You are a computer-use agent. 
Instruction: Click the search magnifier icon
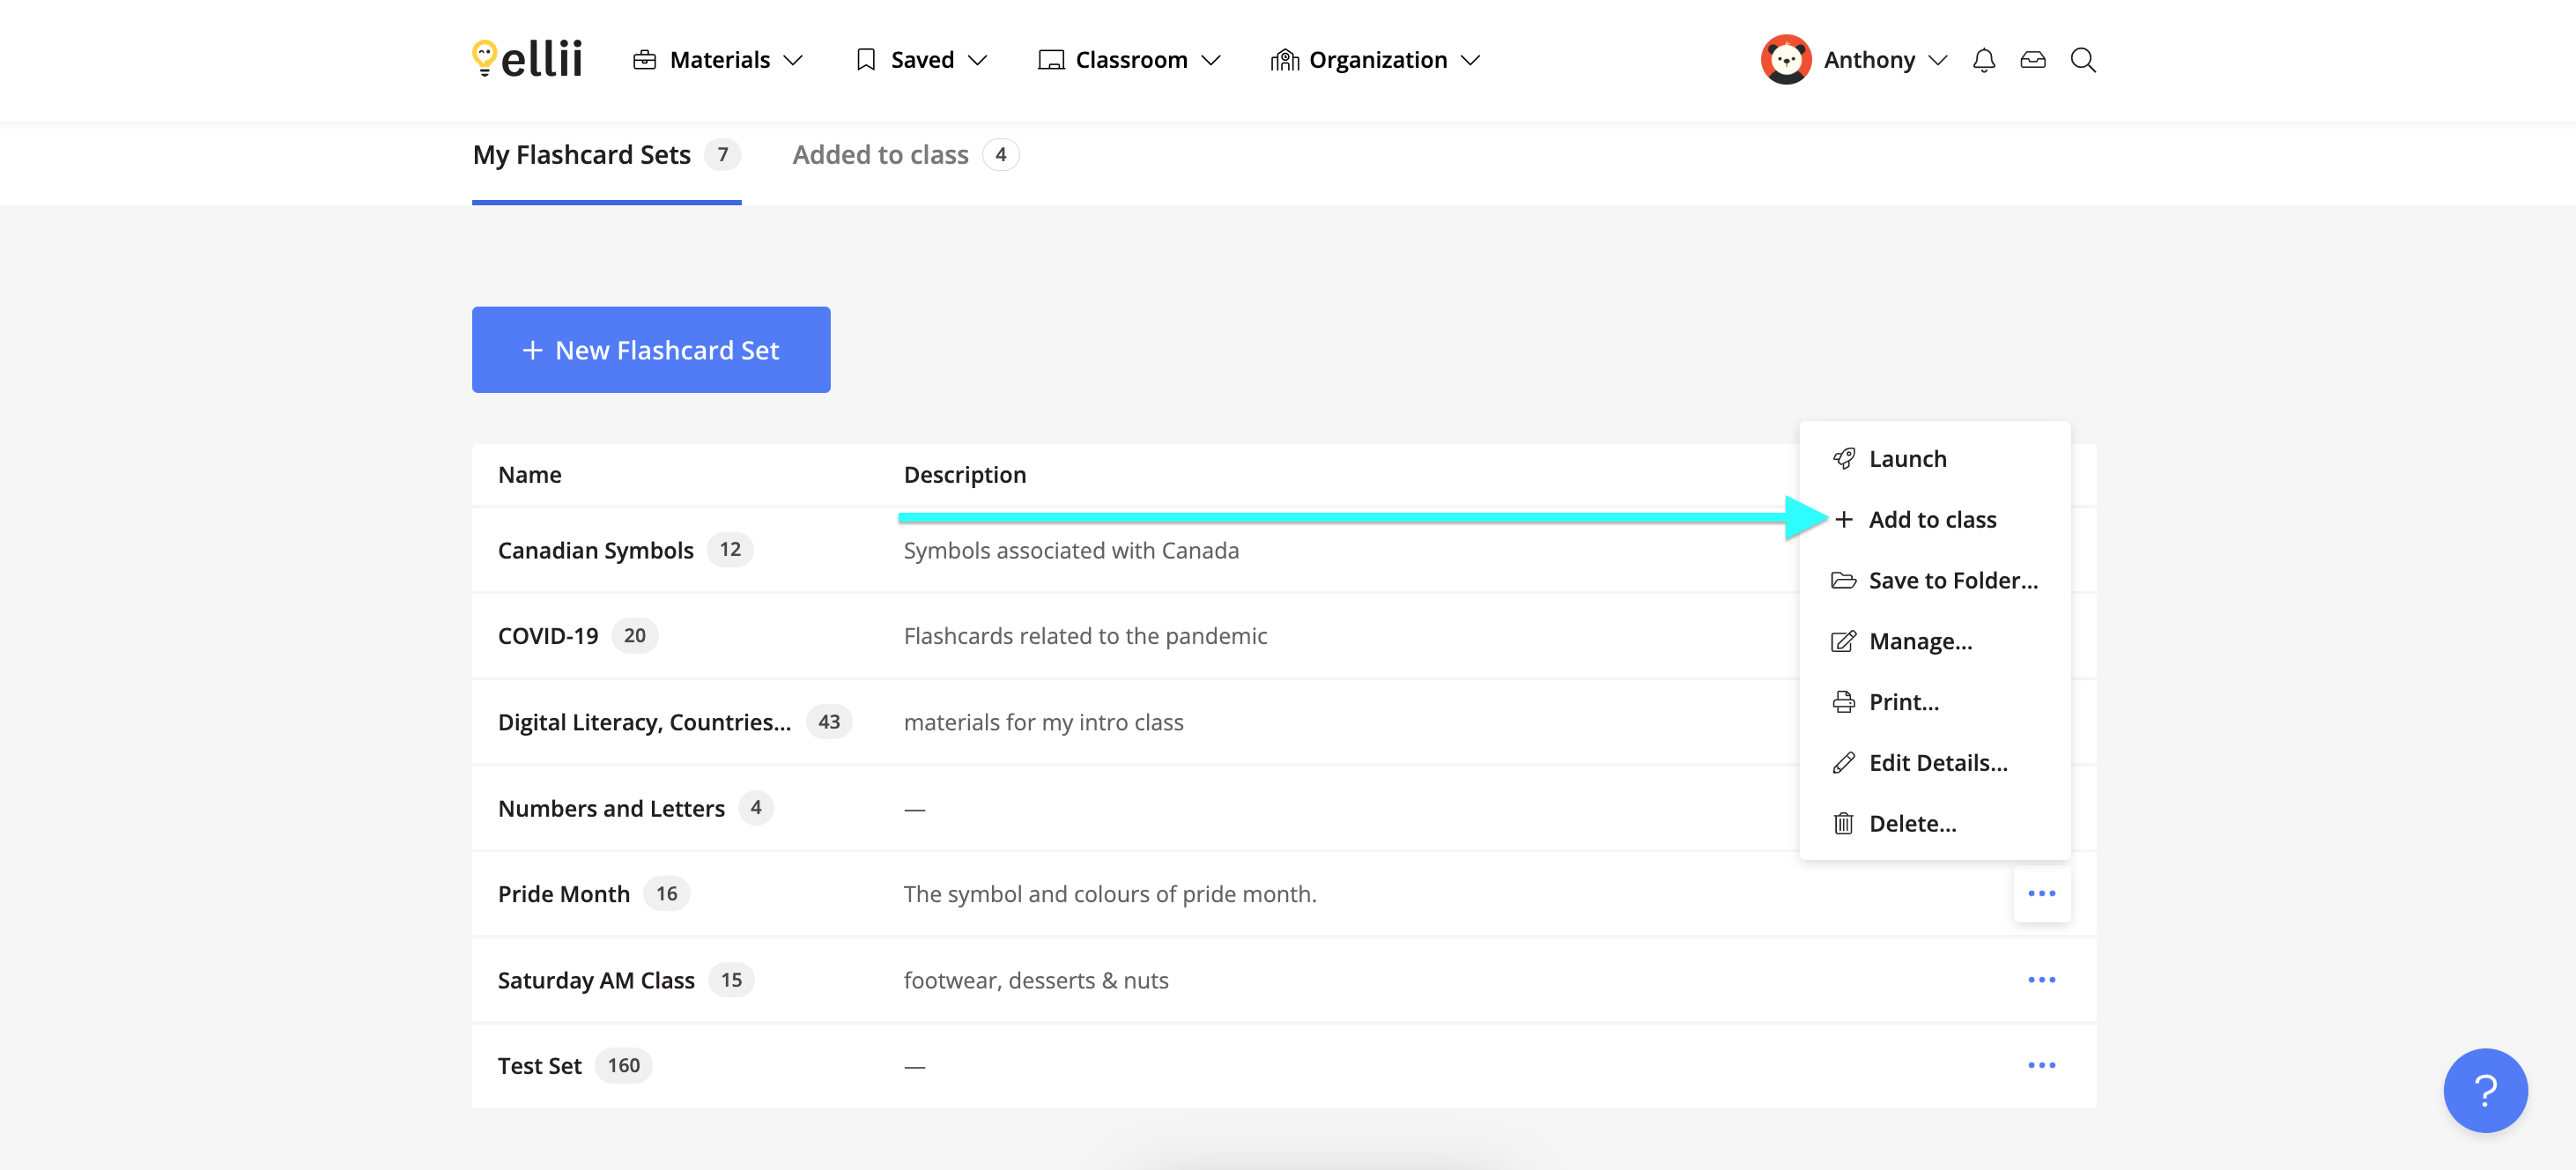point(2083,60)
